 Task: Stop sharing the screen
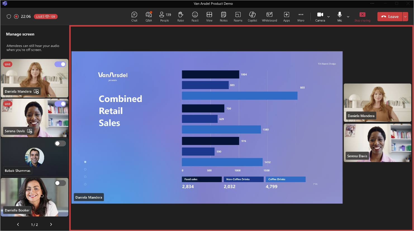[x=362, y=17]
